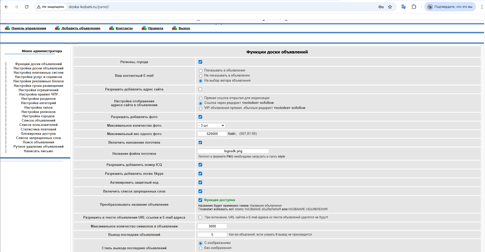485x252 pixels.
Task: Open the Google Translate icon
Action: coord(404,7)
